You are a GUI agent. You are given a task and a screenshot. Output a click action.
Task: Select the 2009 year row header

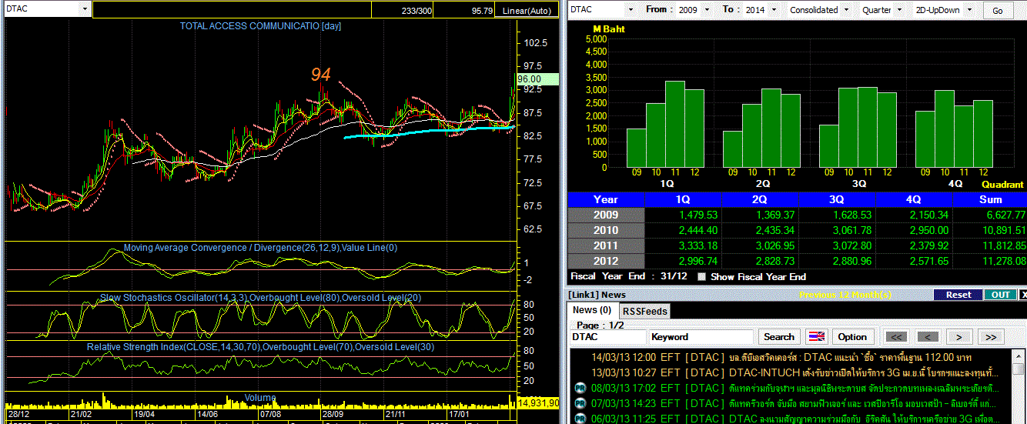coord(606,215)
